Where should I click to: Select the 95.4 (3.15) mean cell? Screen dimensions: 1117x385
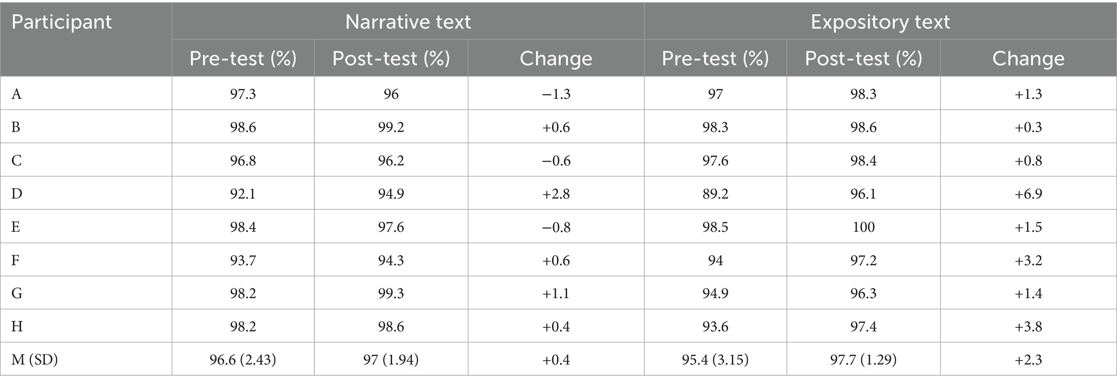pos(715,359)
